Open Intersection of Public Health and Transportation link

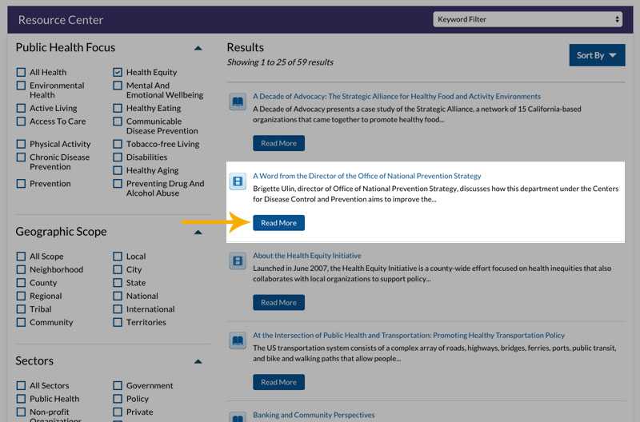(x=409, y=335)
